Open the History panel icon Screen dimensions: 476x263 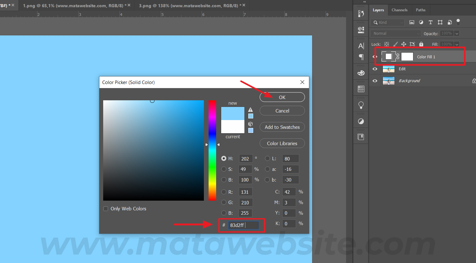pyautogui.click(x=361, y=14)
